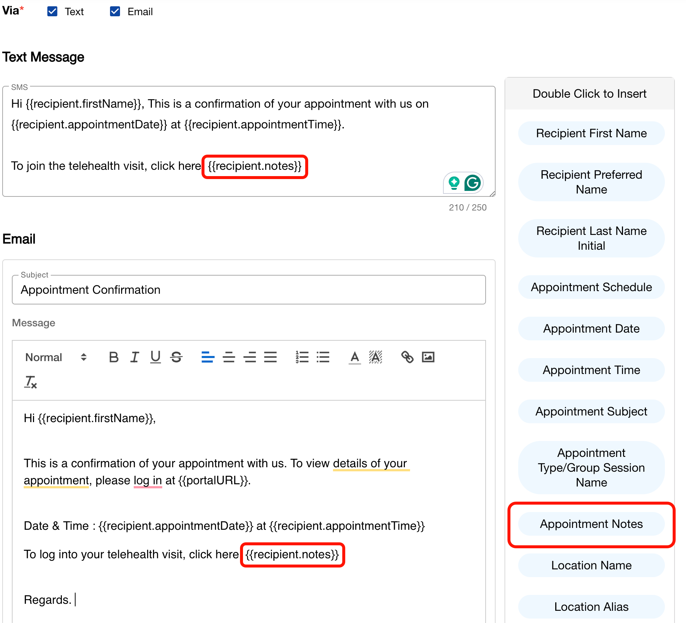This screenshot has width=686, height=623.
Task: Open the text color picker
Action: click(354, 357)
